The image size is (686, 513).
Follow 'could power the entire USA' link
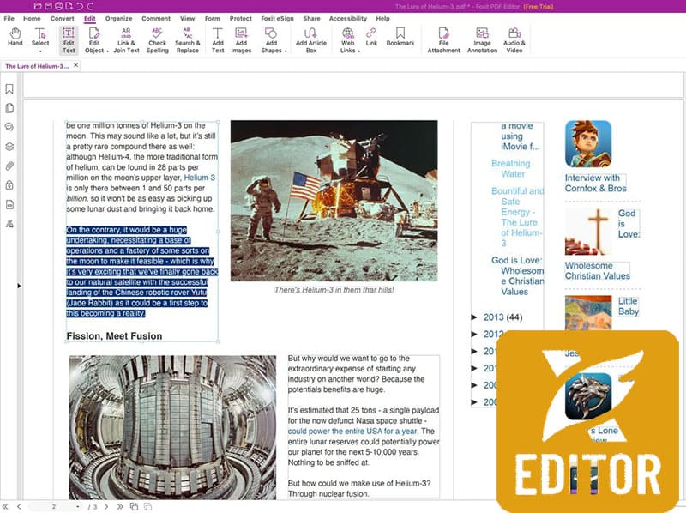point(352,432)
